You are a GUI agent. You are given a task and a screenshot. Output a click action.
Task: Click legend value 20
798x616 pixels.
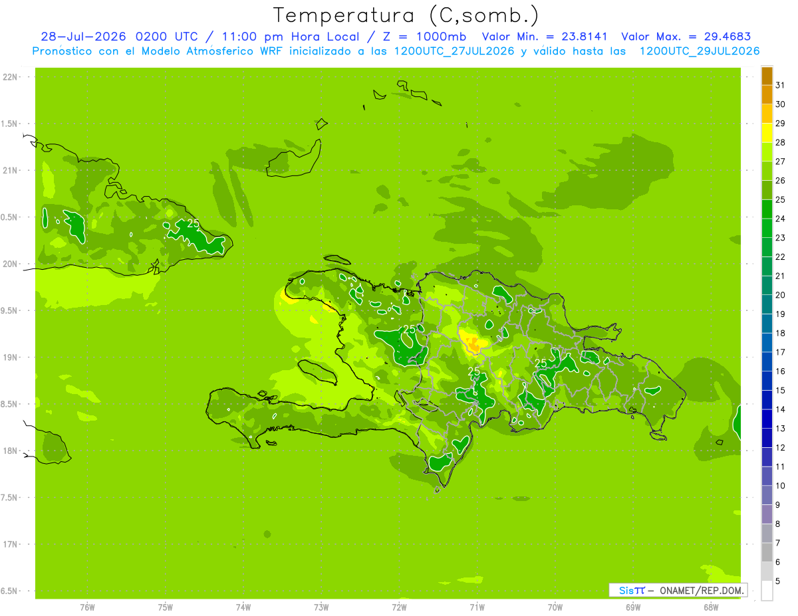tap(781, 295)
